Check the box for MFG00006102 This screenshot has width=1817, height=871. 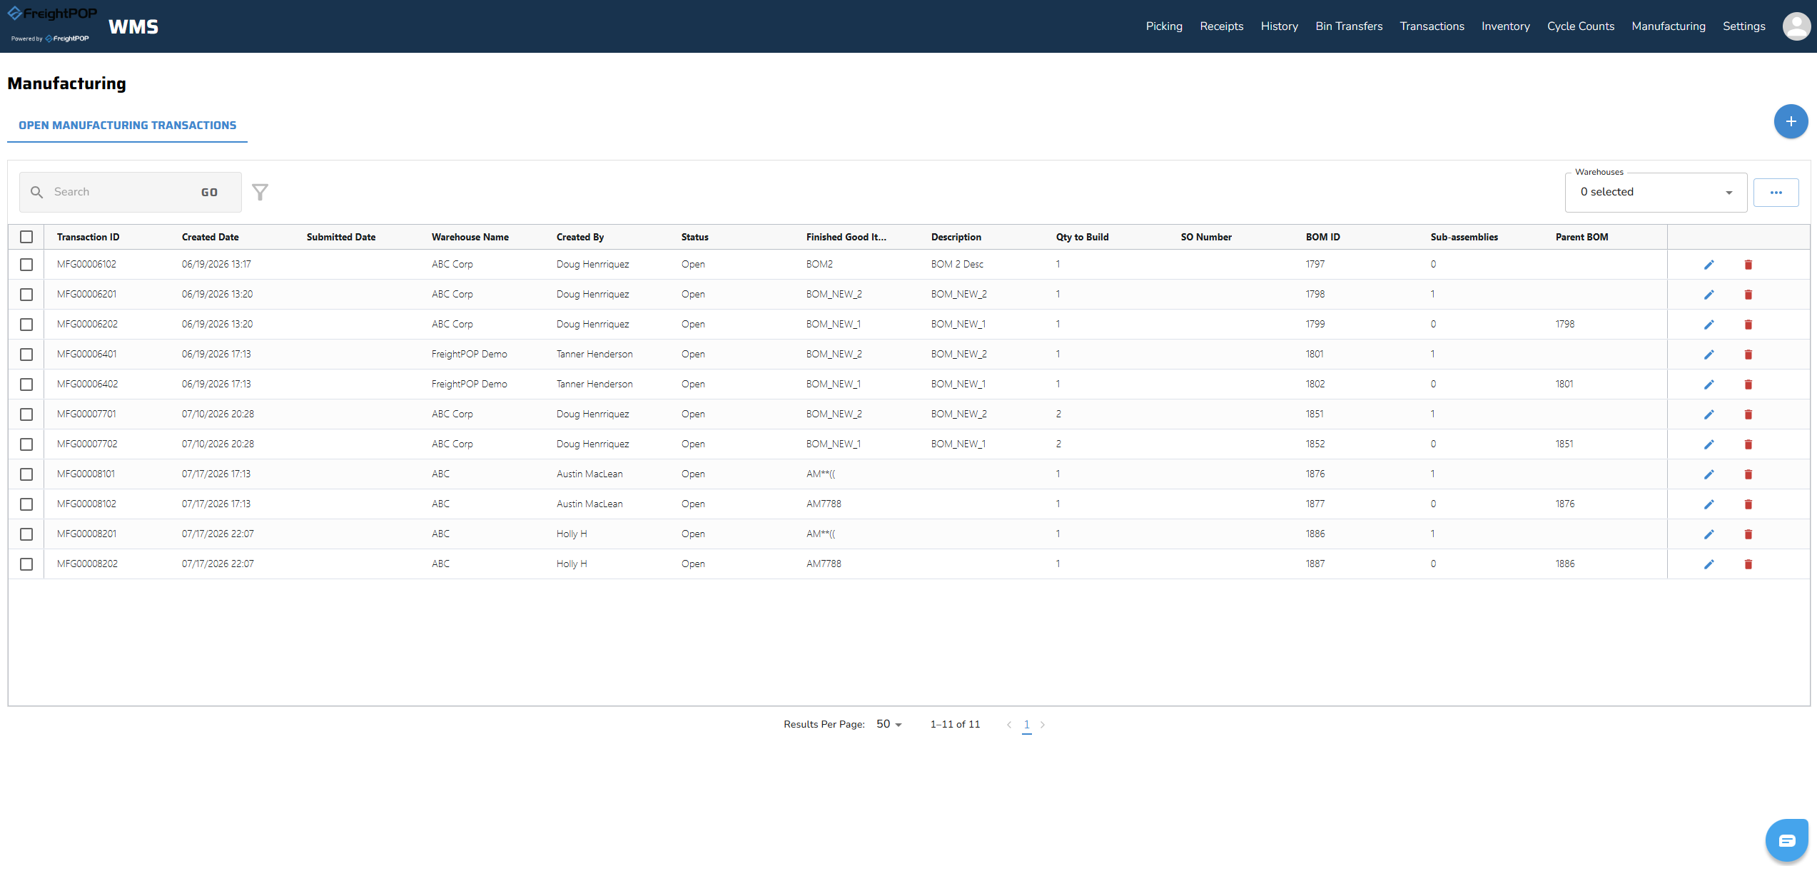[x=26, y=265]
